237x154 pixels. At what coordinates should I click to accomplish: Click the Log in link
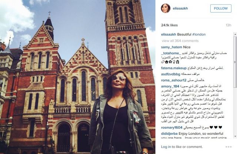[166, 147]
